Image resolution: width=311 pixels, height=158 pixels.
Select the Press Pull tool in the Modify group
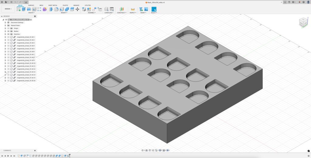coord(51,9)
